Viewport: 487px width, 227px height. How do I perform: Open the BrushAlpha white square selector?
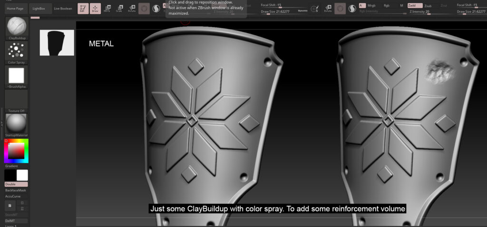coord(17,77)
